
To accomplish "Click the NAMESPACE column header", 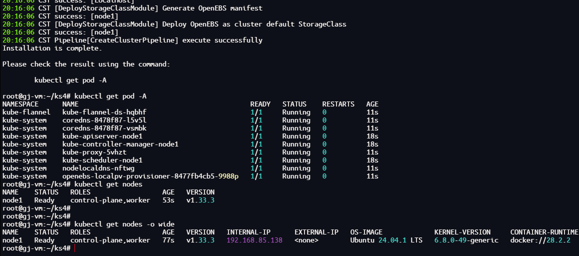I will tap(20, 104).
